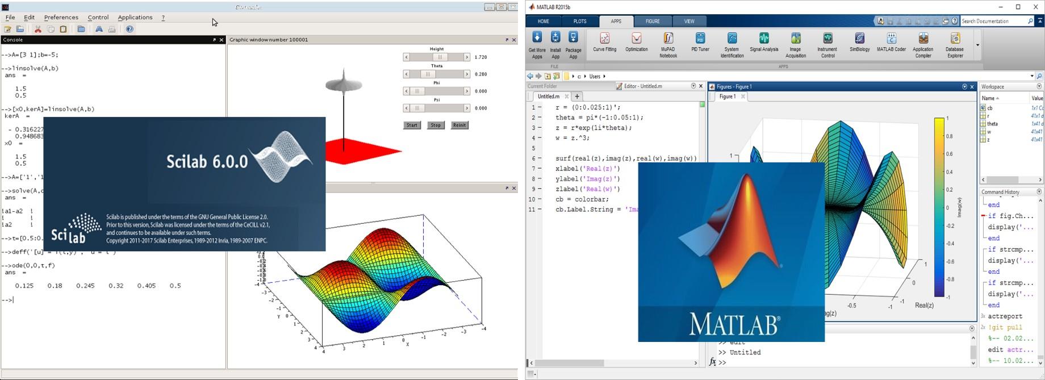Launch the PID Tuner app
The height and width of the screenshot is (380, 1045).
pos(700,42)
